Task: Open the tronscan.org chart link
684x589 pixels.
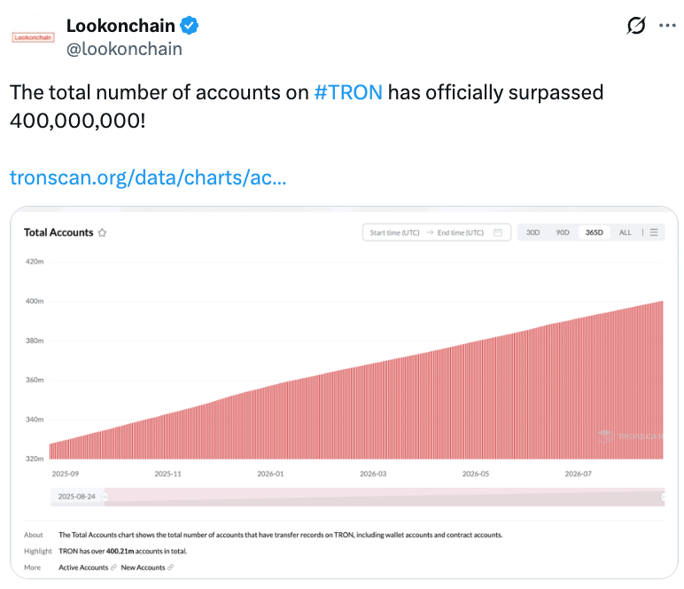Action: (148, 177)
